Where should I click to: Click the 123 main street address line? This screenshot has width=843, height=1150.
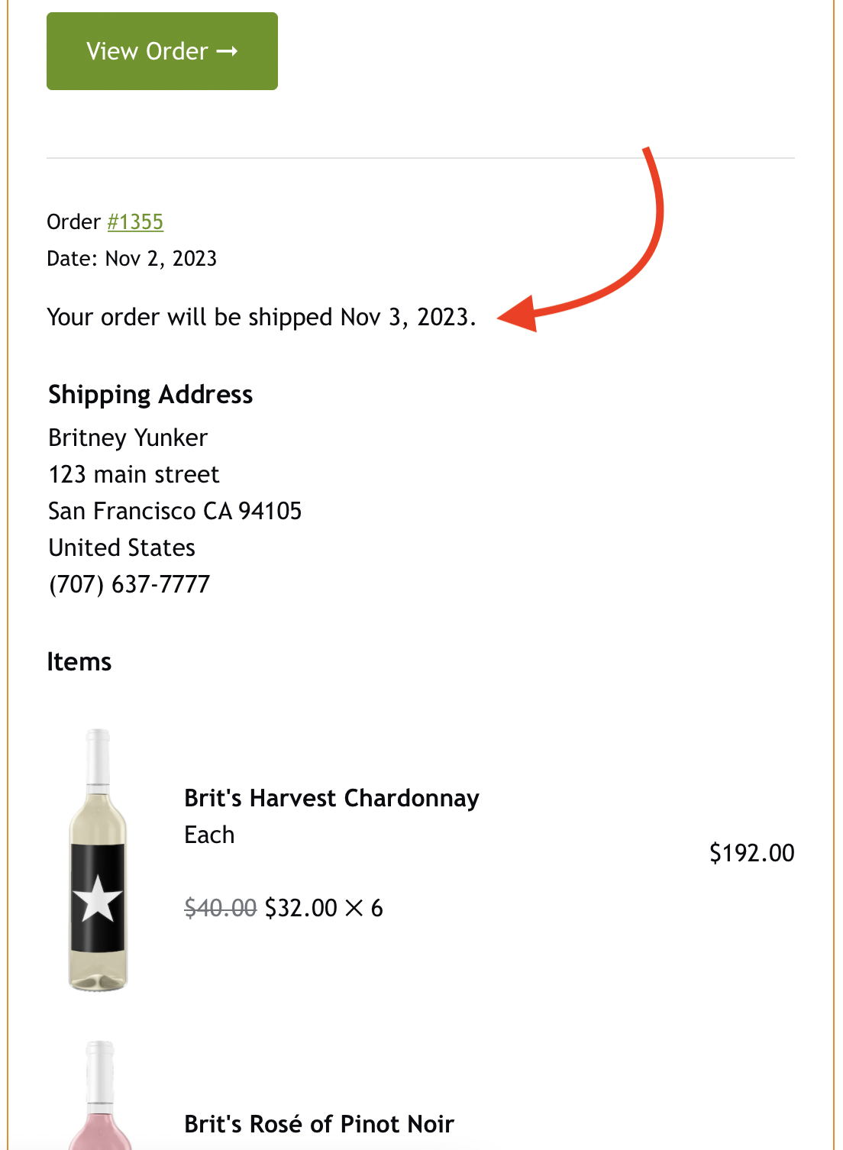pyautogui.click(x=134, y=474)
